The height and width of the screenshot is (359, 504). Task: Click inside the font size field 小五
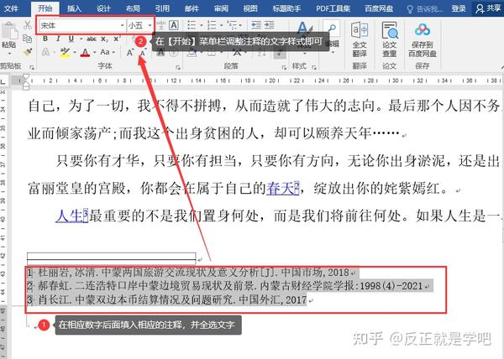point(137,25)
